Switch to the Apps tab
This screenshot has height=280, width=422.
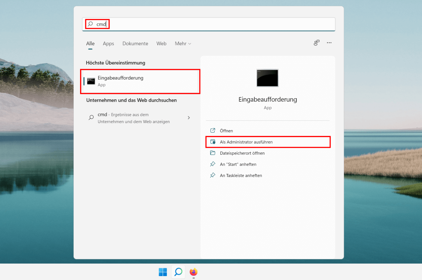pyautogui.click(x=108, y=44)
